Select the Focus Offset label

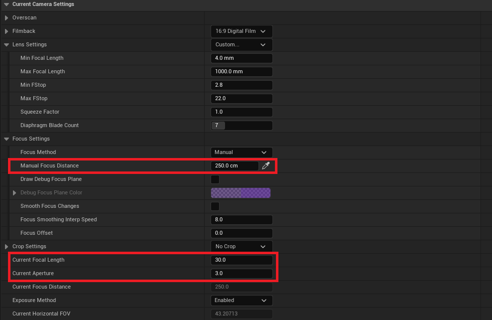36,233
